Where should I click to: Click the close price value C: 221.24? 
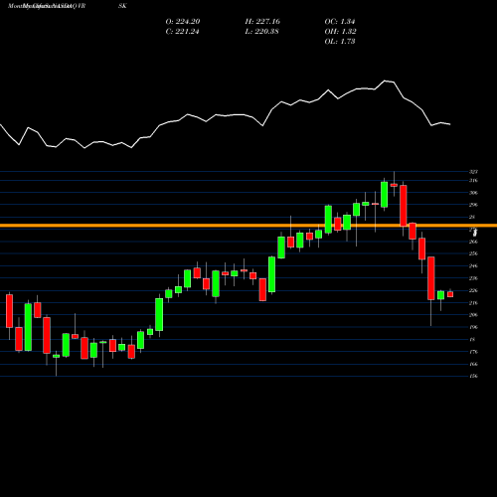183,32
